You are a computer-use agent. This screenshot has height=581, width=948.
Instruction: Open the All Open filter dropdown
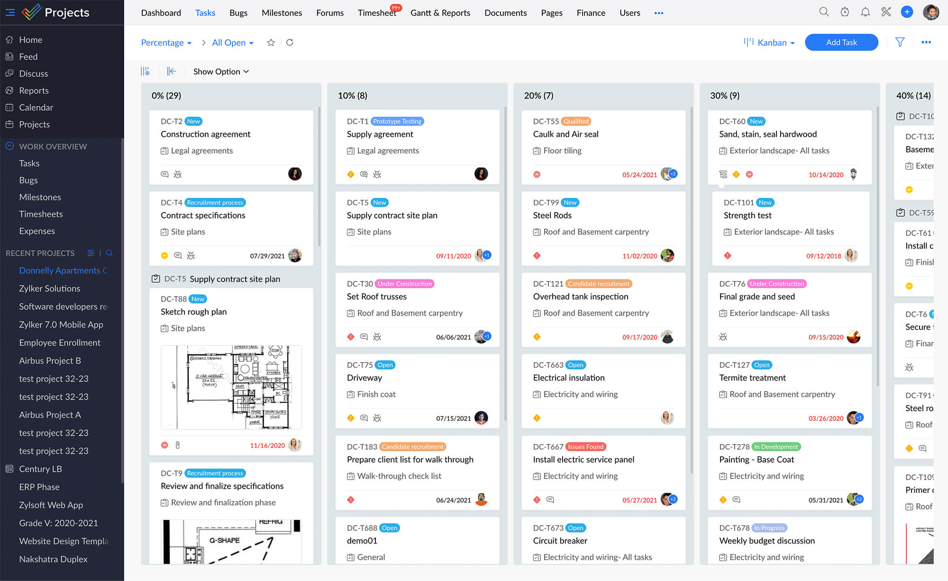[x=233, y=43]
